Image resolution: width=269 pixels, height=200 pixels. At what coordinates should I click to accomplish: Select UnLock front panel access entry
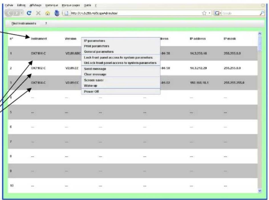point(121,63)
